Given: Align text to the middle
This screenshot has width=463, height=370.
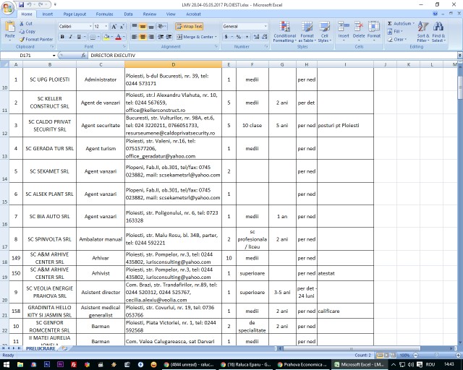Looking at the screenshot, I should click(143, 27).
